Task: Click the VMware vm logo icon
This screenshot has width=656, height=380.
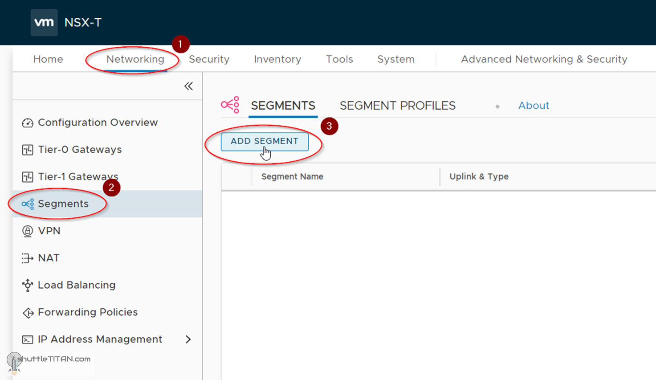Action: 44,22
